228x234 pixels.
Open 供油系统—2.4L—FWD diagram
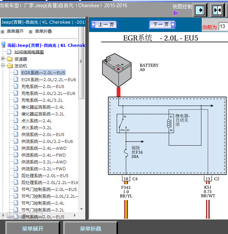point(43,155)
